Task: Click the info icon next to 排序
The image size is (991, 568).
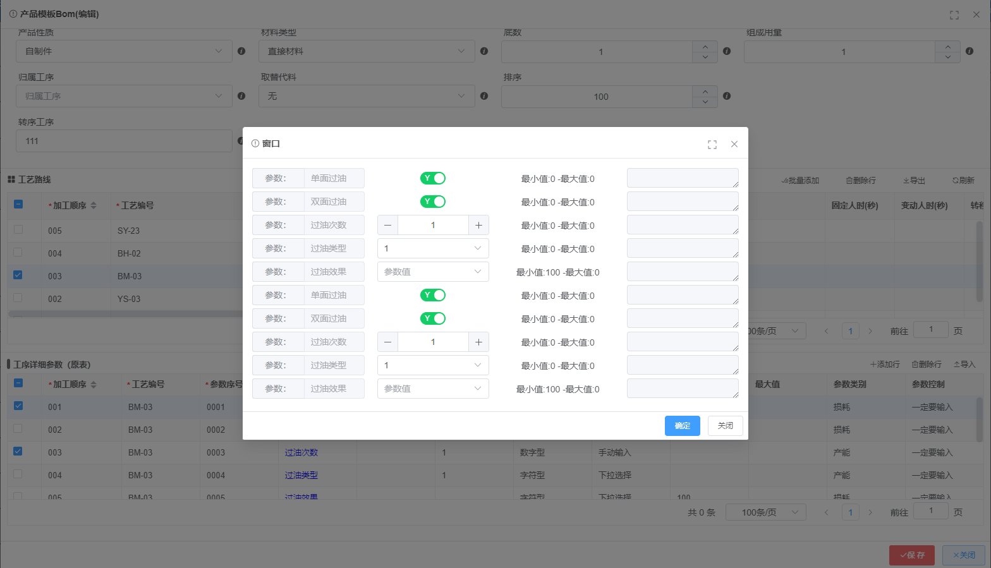Action: pyautogui.click(x=727, y=96)
